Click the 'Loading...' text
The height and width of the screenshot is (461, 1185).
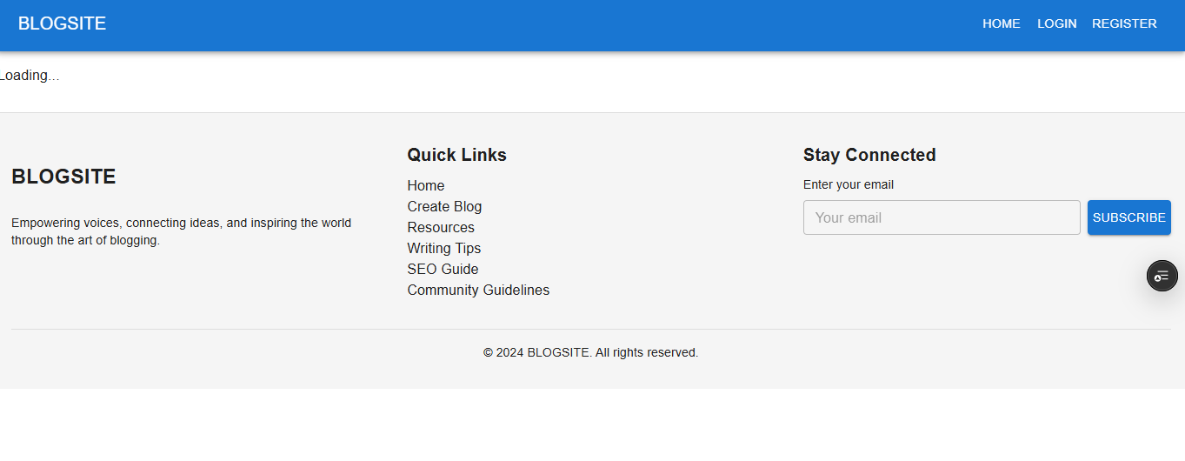tap(30, 76)
